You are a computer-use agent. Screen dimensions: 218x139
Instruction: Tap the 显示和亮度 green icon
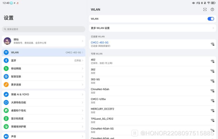click(6, 118)
